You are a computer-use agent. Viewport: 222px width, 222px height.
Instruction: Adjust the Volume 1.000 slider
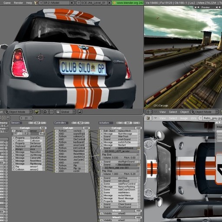pyautogui.click(x=111, y=174)
